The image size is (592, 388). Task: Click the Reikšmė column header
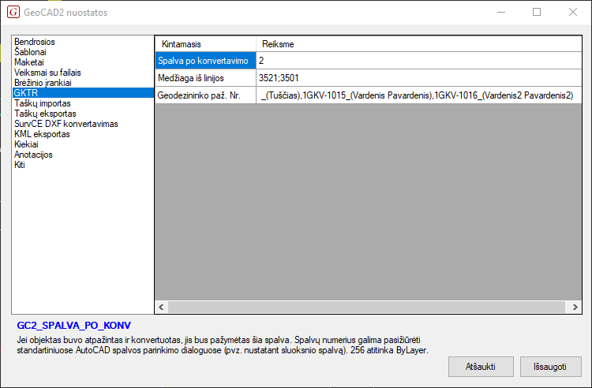(418, 44)
